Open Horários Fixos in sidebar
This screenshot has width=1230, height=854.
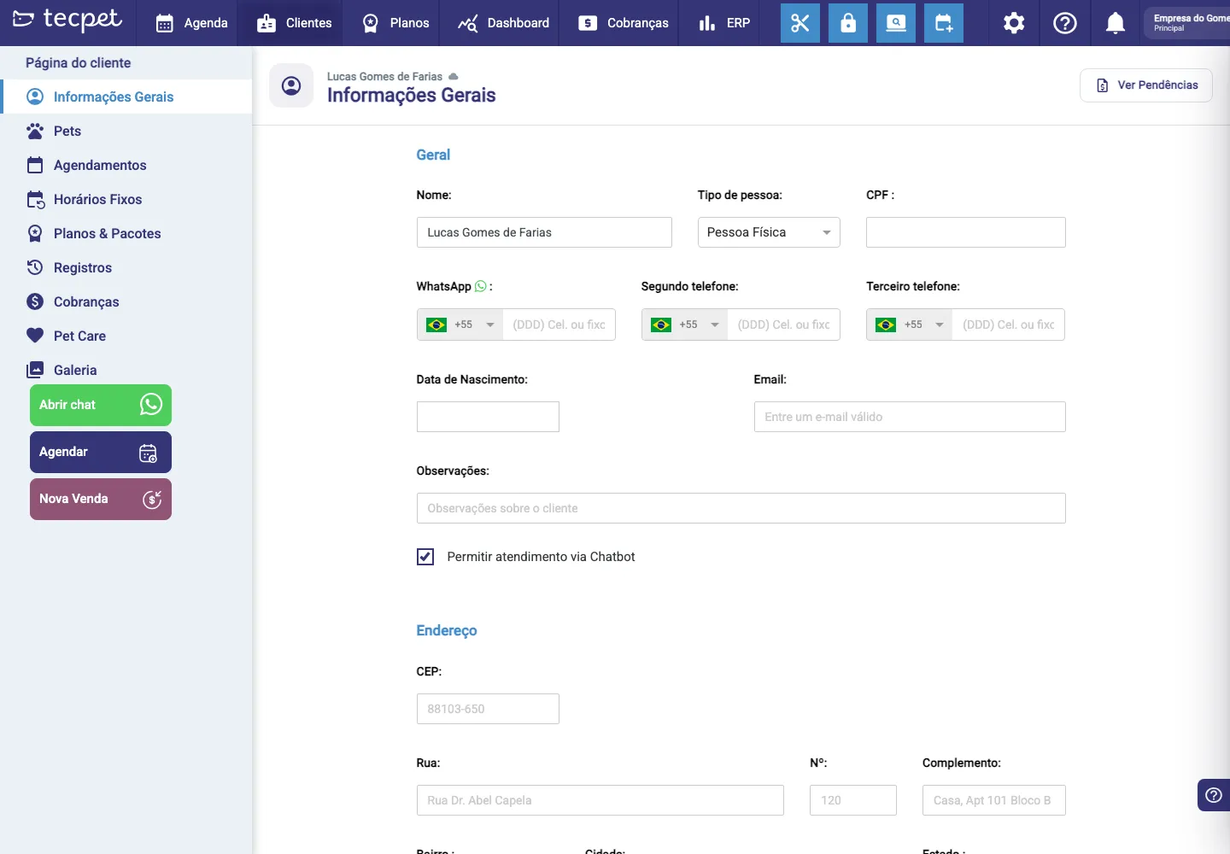pyautogui.click(x=126, y=199)
